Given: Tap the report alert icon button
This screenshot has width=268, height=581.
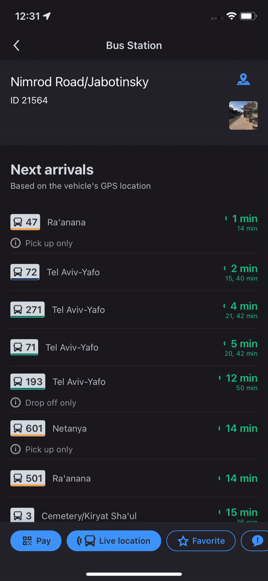Looking at the screenshot, I should [257, 541].
